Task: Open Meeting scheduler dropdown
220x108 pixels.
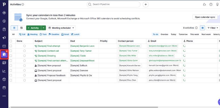Action: coord(61,28)
